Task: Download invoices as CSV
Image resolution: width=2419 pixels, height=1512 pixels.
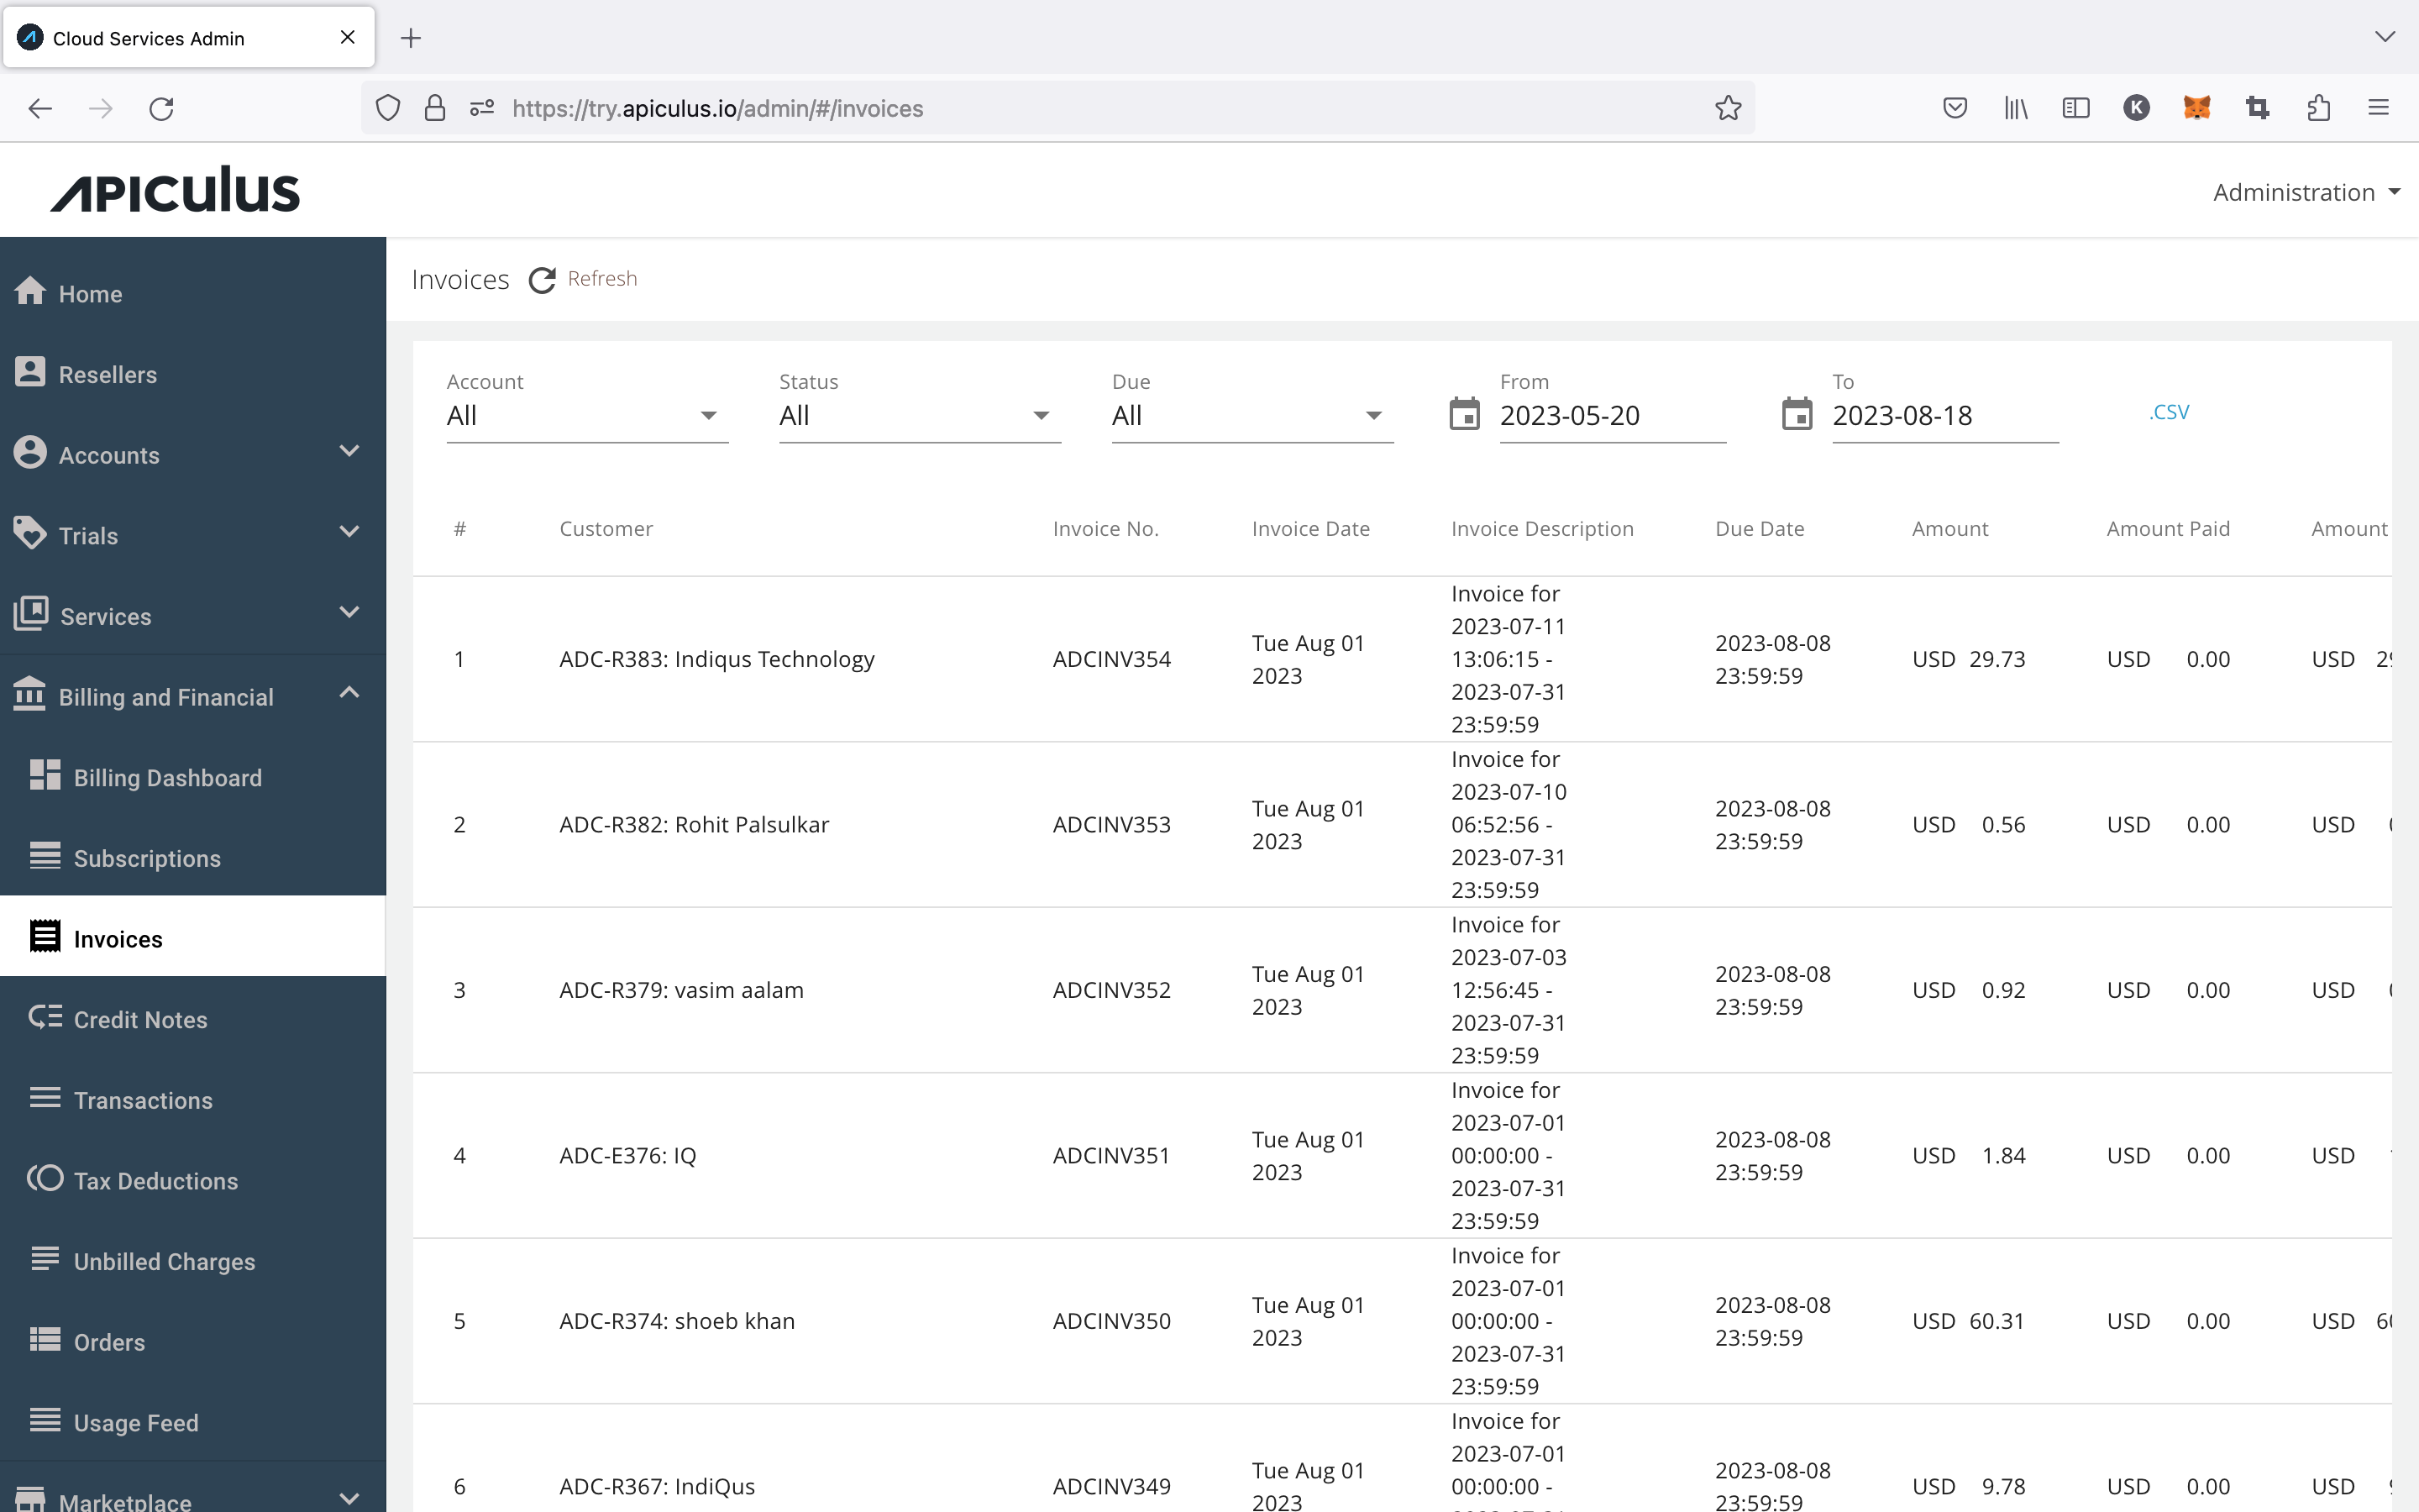Action: click(2169, 411)
